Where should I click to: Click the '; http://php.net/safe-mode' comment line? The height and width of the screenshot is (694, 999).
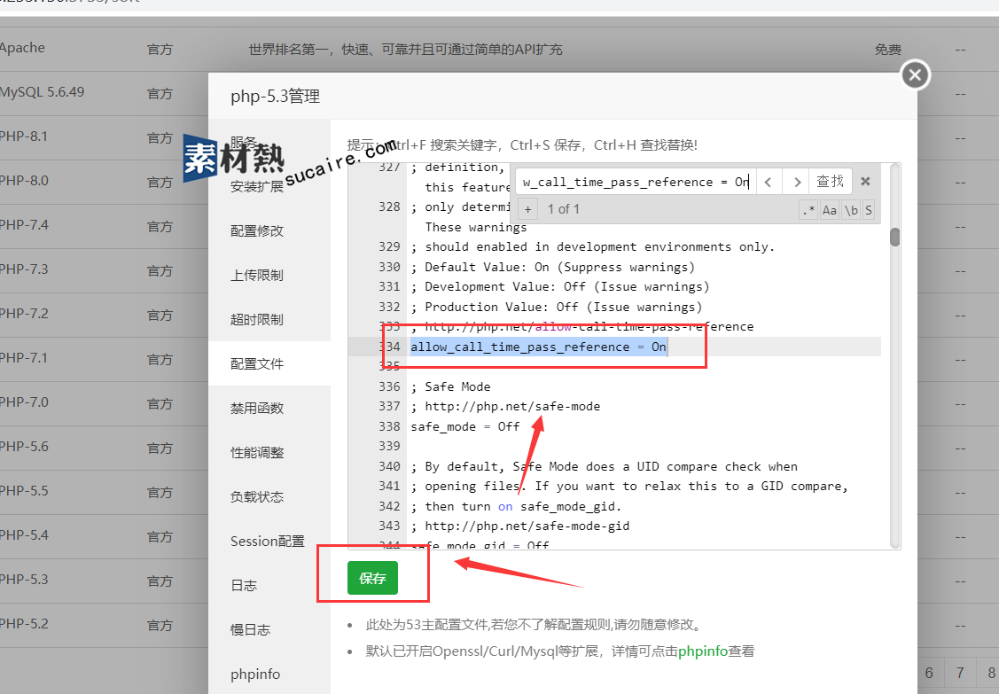(x=505, y=407)
